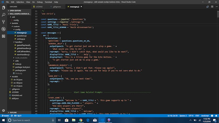The image size is (219, 123).
Task: Show hidden system tray icons
Action: (x=190, y=120)
